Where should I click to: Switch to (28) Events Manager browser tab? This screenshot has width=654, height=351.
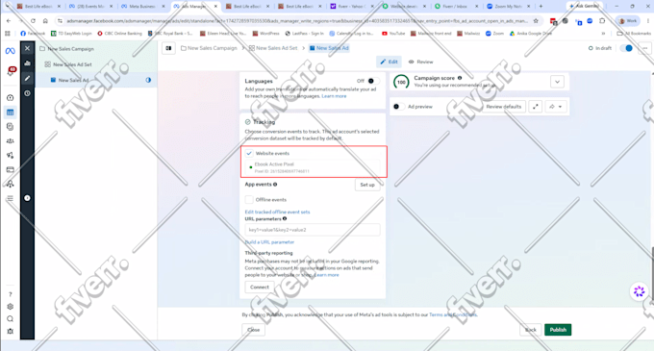coord(90,7)
